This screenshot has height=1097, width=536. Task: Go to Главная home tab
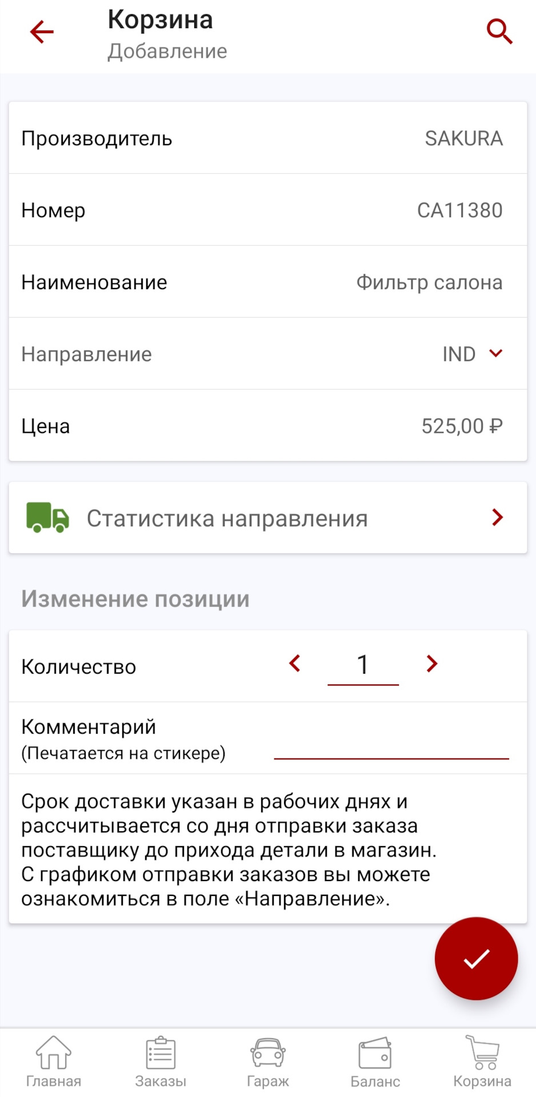[54, 1062]
